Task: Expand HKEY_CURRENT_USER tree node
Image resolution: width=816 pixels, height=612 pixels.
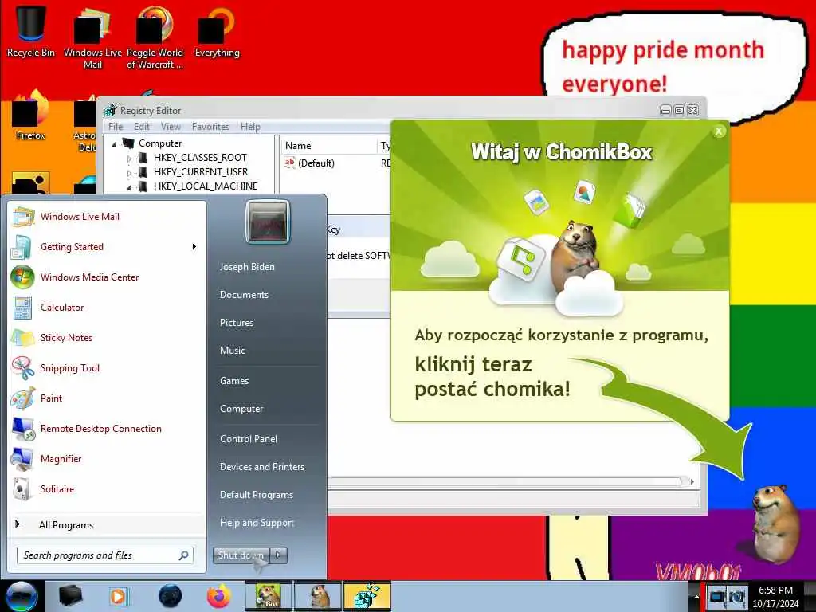Action: (x=130, y=172)
